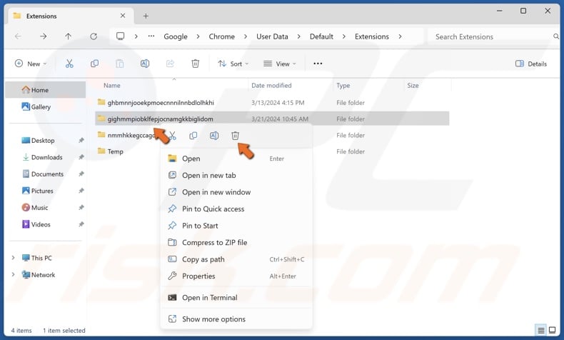Choose Open in new tab
564x340 pixels.
coord(236,175)
